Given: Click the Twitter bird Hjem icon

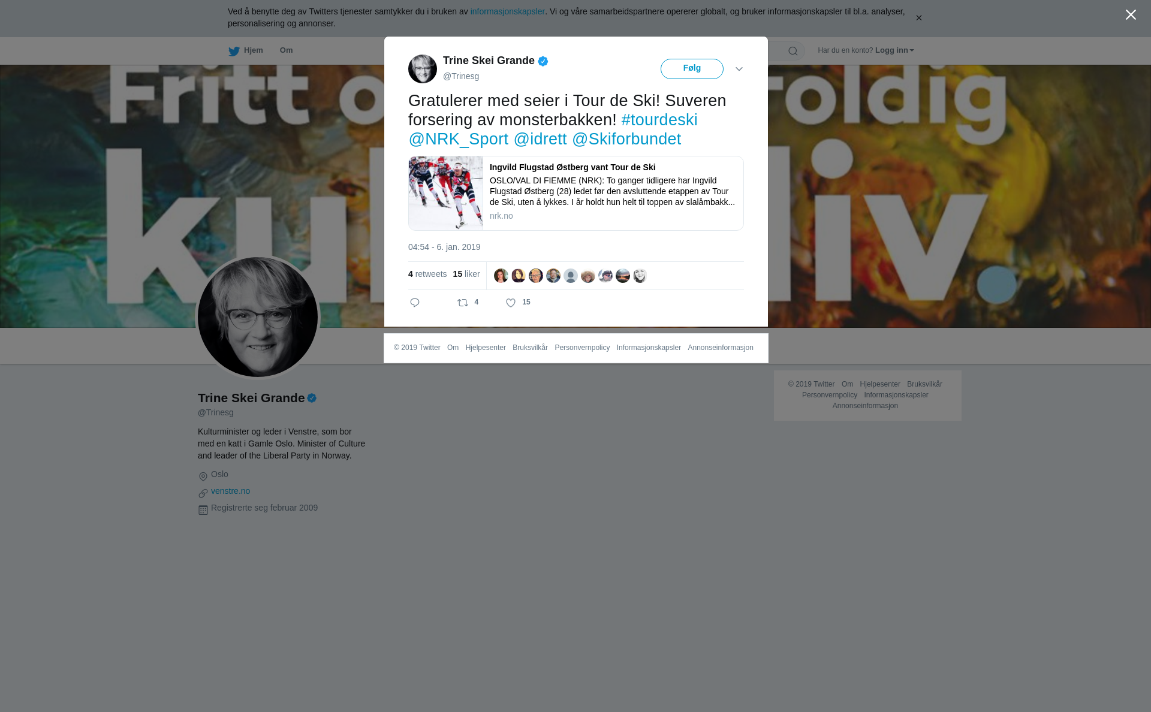Looking at the screenshot, I should click(x=234, y=51).
